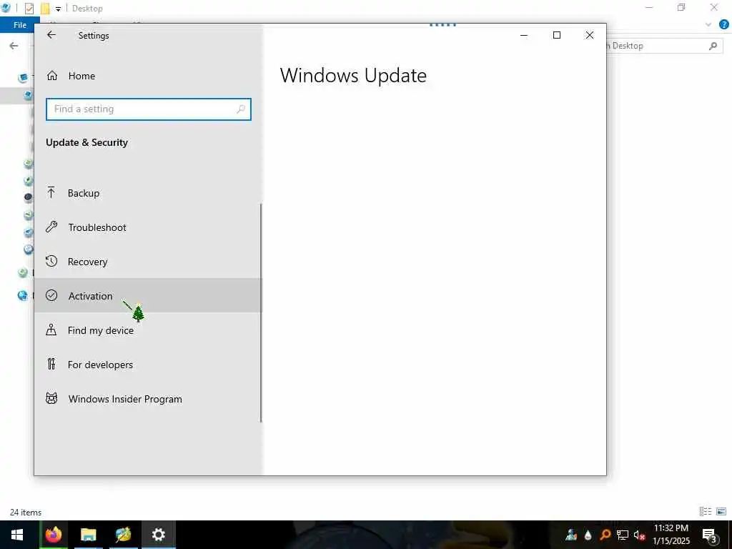The image size is (732, 549).
Task: Click the Recovery clock icon
Action: [51, 261]
